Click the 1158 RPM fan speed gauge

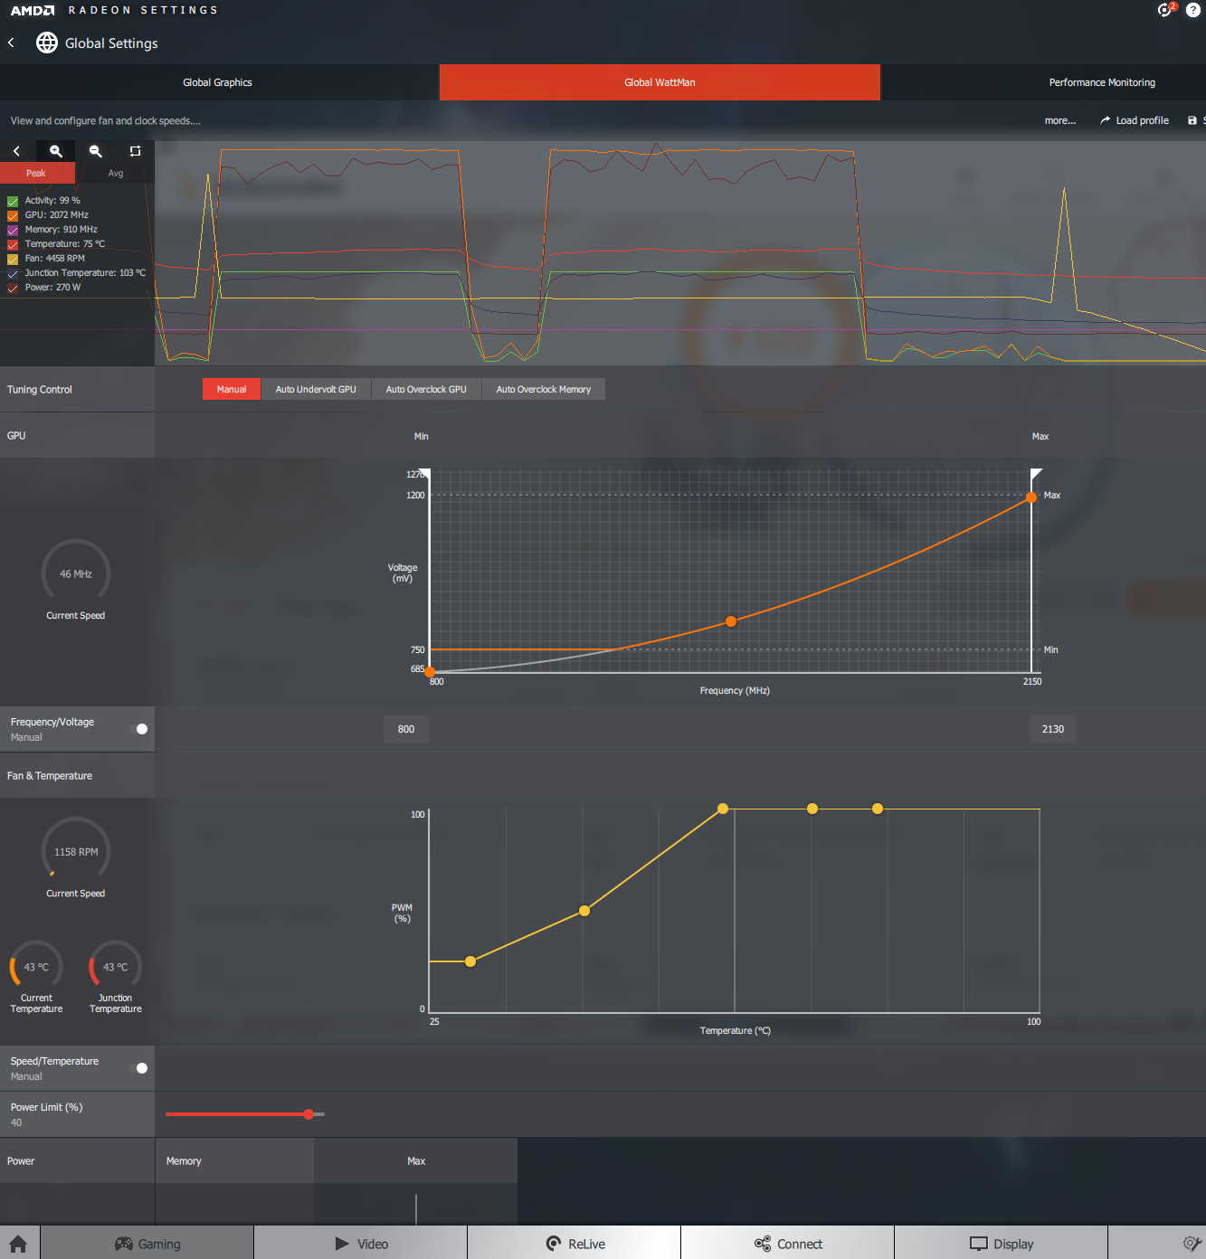click(x=76, y=851)
